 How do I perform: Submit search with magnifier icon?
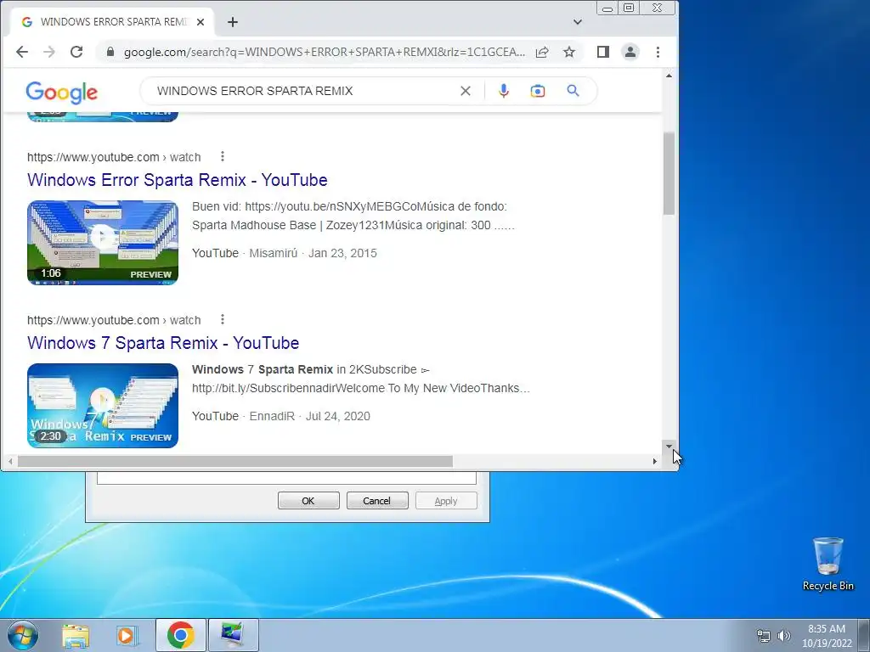(573, 91)
